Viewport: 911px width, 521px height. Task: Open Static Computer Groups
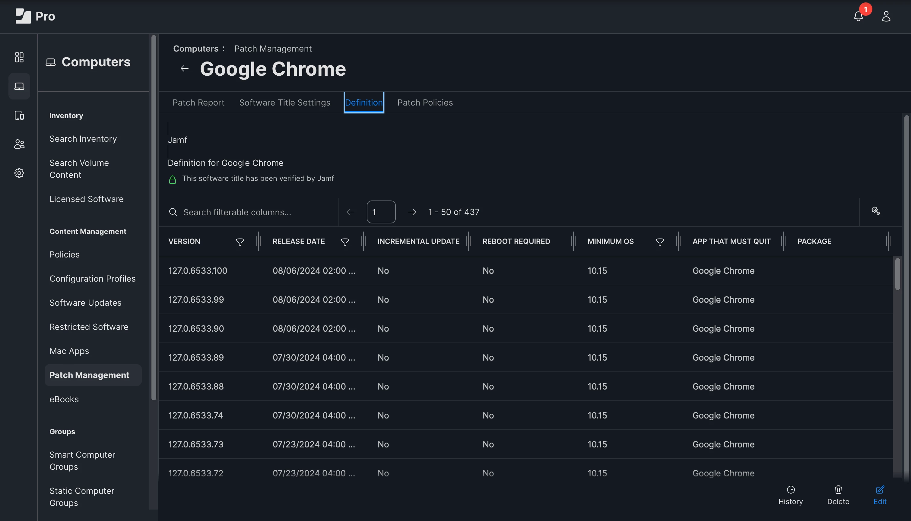82,497
